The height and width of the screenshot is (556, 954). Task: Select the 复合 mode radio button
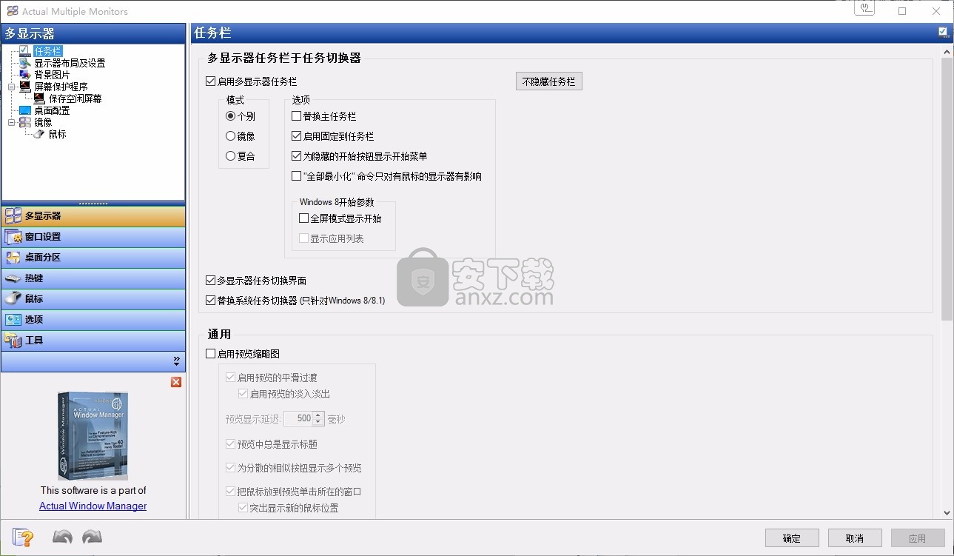(x=231, y=156)
